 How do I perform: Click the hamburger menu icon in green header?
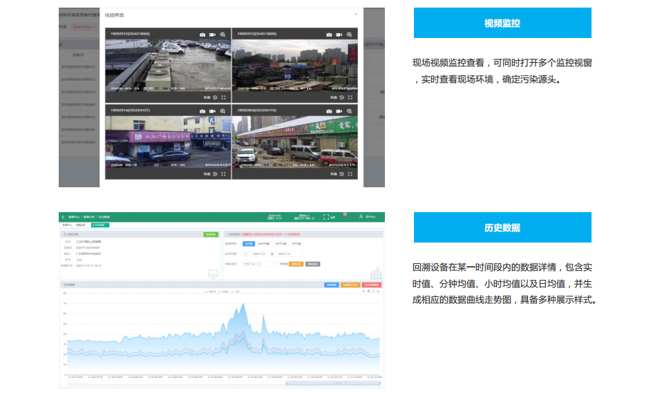pyautogui.click(x=63, y=217)
